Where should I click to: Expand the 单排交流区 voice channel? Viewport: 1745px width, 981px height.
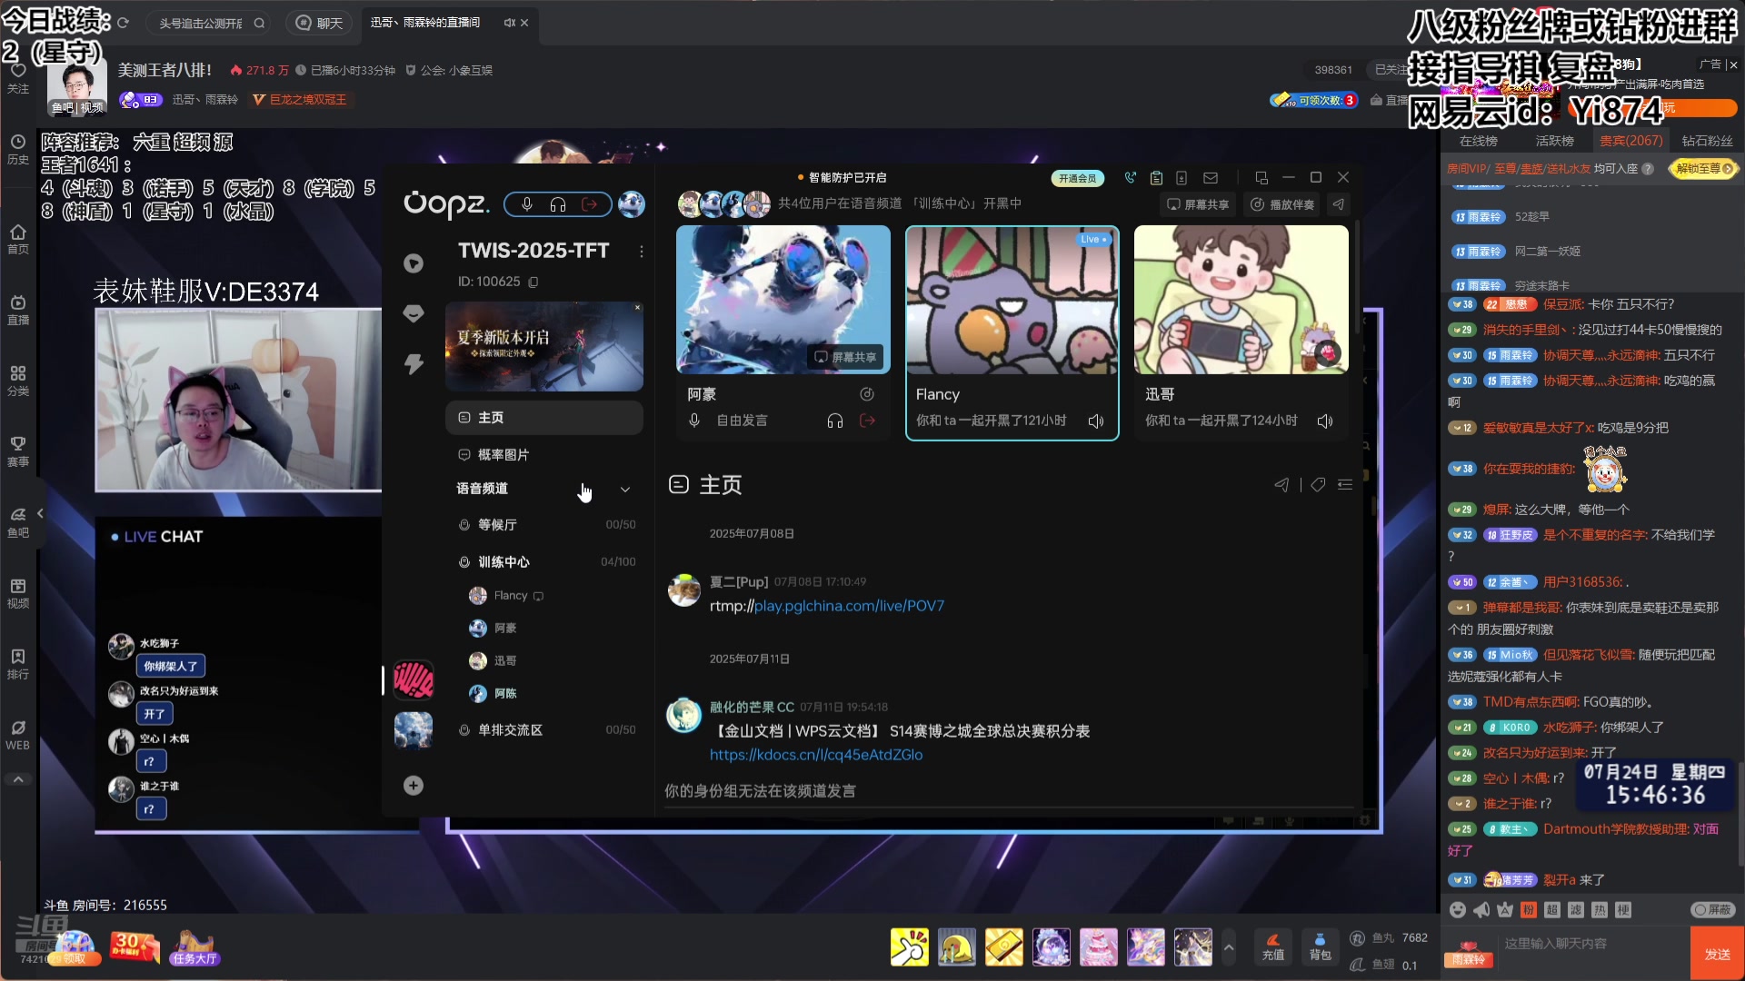pyautogui.click(x=545, y=730)
